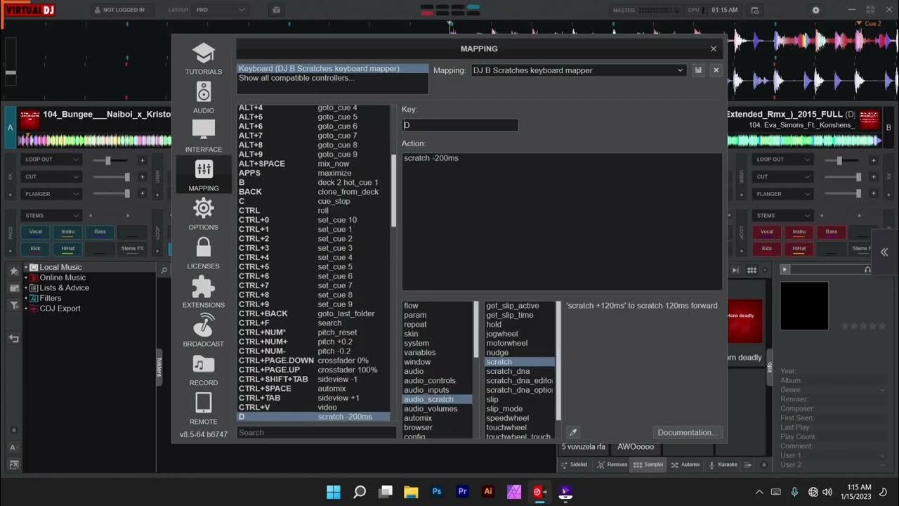The width and height of the screenshot is (899, 506).
Task: Toggle left deck Kick stem pad
Action: point(35,248)
